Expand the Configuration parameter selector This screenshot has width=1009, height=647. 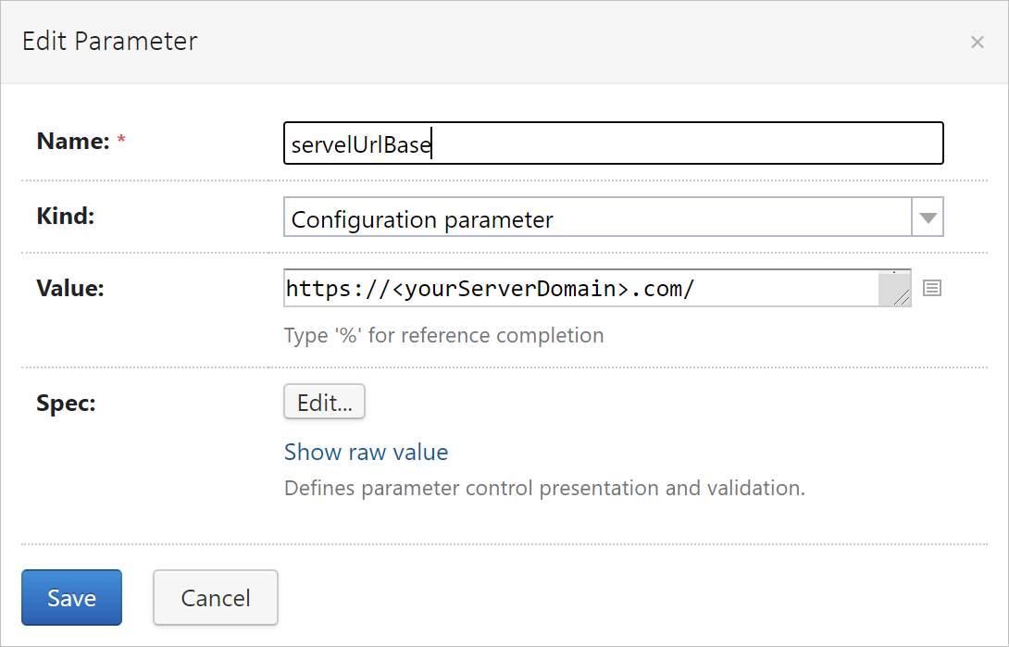(x=927, y=217)
